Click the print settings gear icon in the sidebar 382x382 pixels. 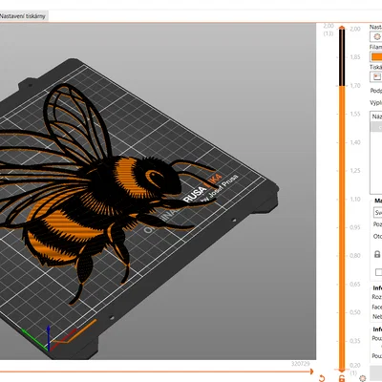[377, 36]
